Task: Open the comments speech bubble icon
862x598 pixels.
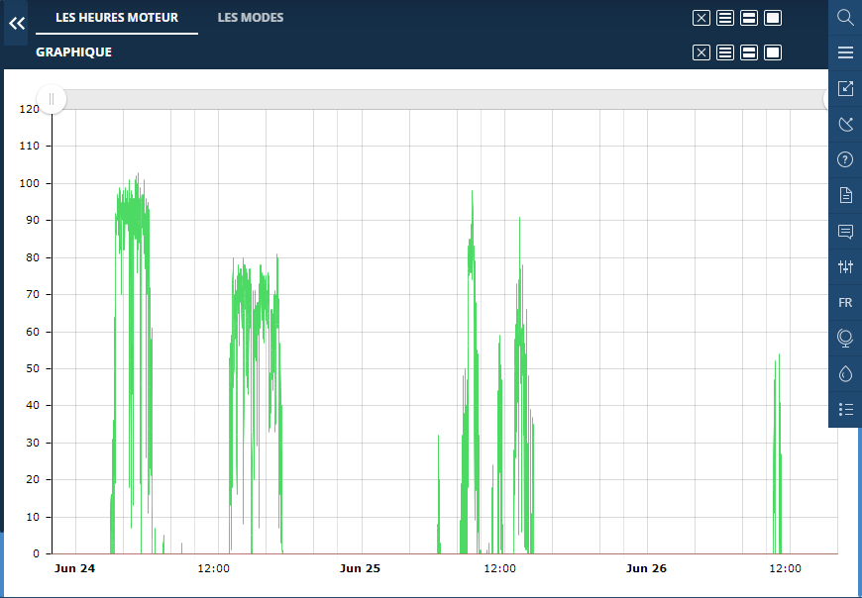Action: (x=845, y=232)
